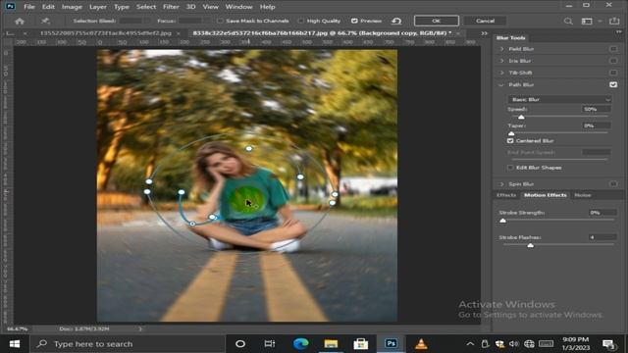Click Photoshop icon in taskbar
The height and width of the screenshot is (353, 628).
pos(391,344)
